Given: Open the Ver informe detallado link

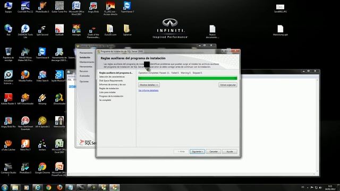Looking at the screenshot, I should (149, 90).
